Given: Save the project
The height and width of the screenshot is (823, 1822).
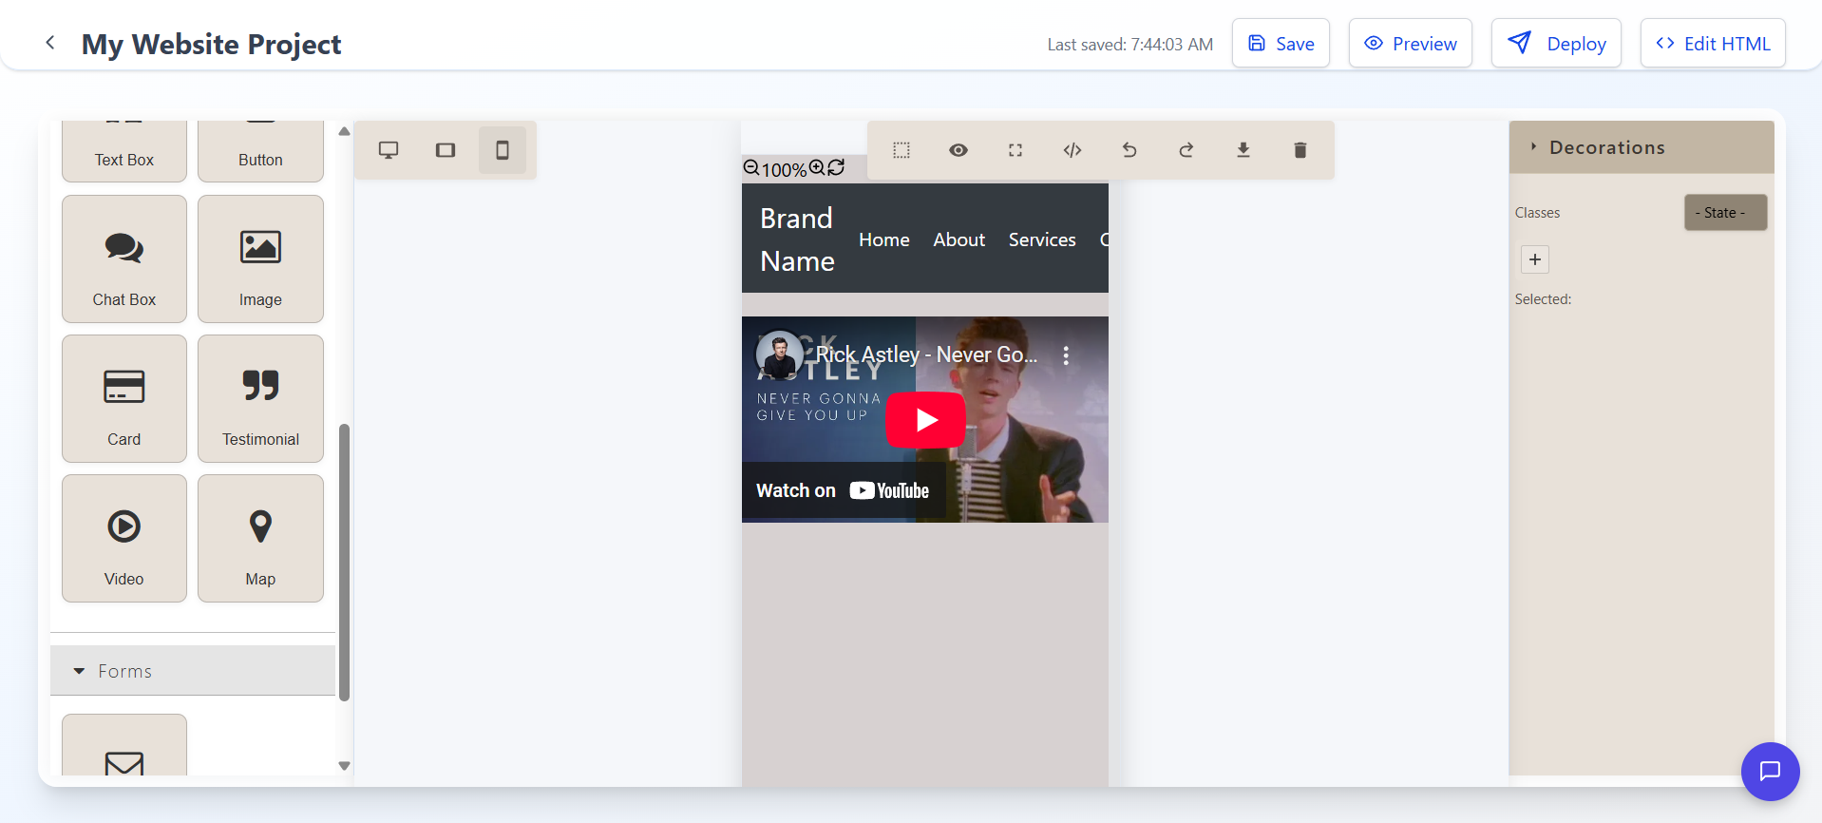Looking at the screenshot, I should click(x=1281, y=44).
